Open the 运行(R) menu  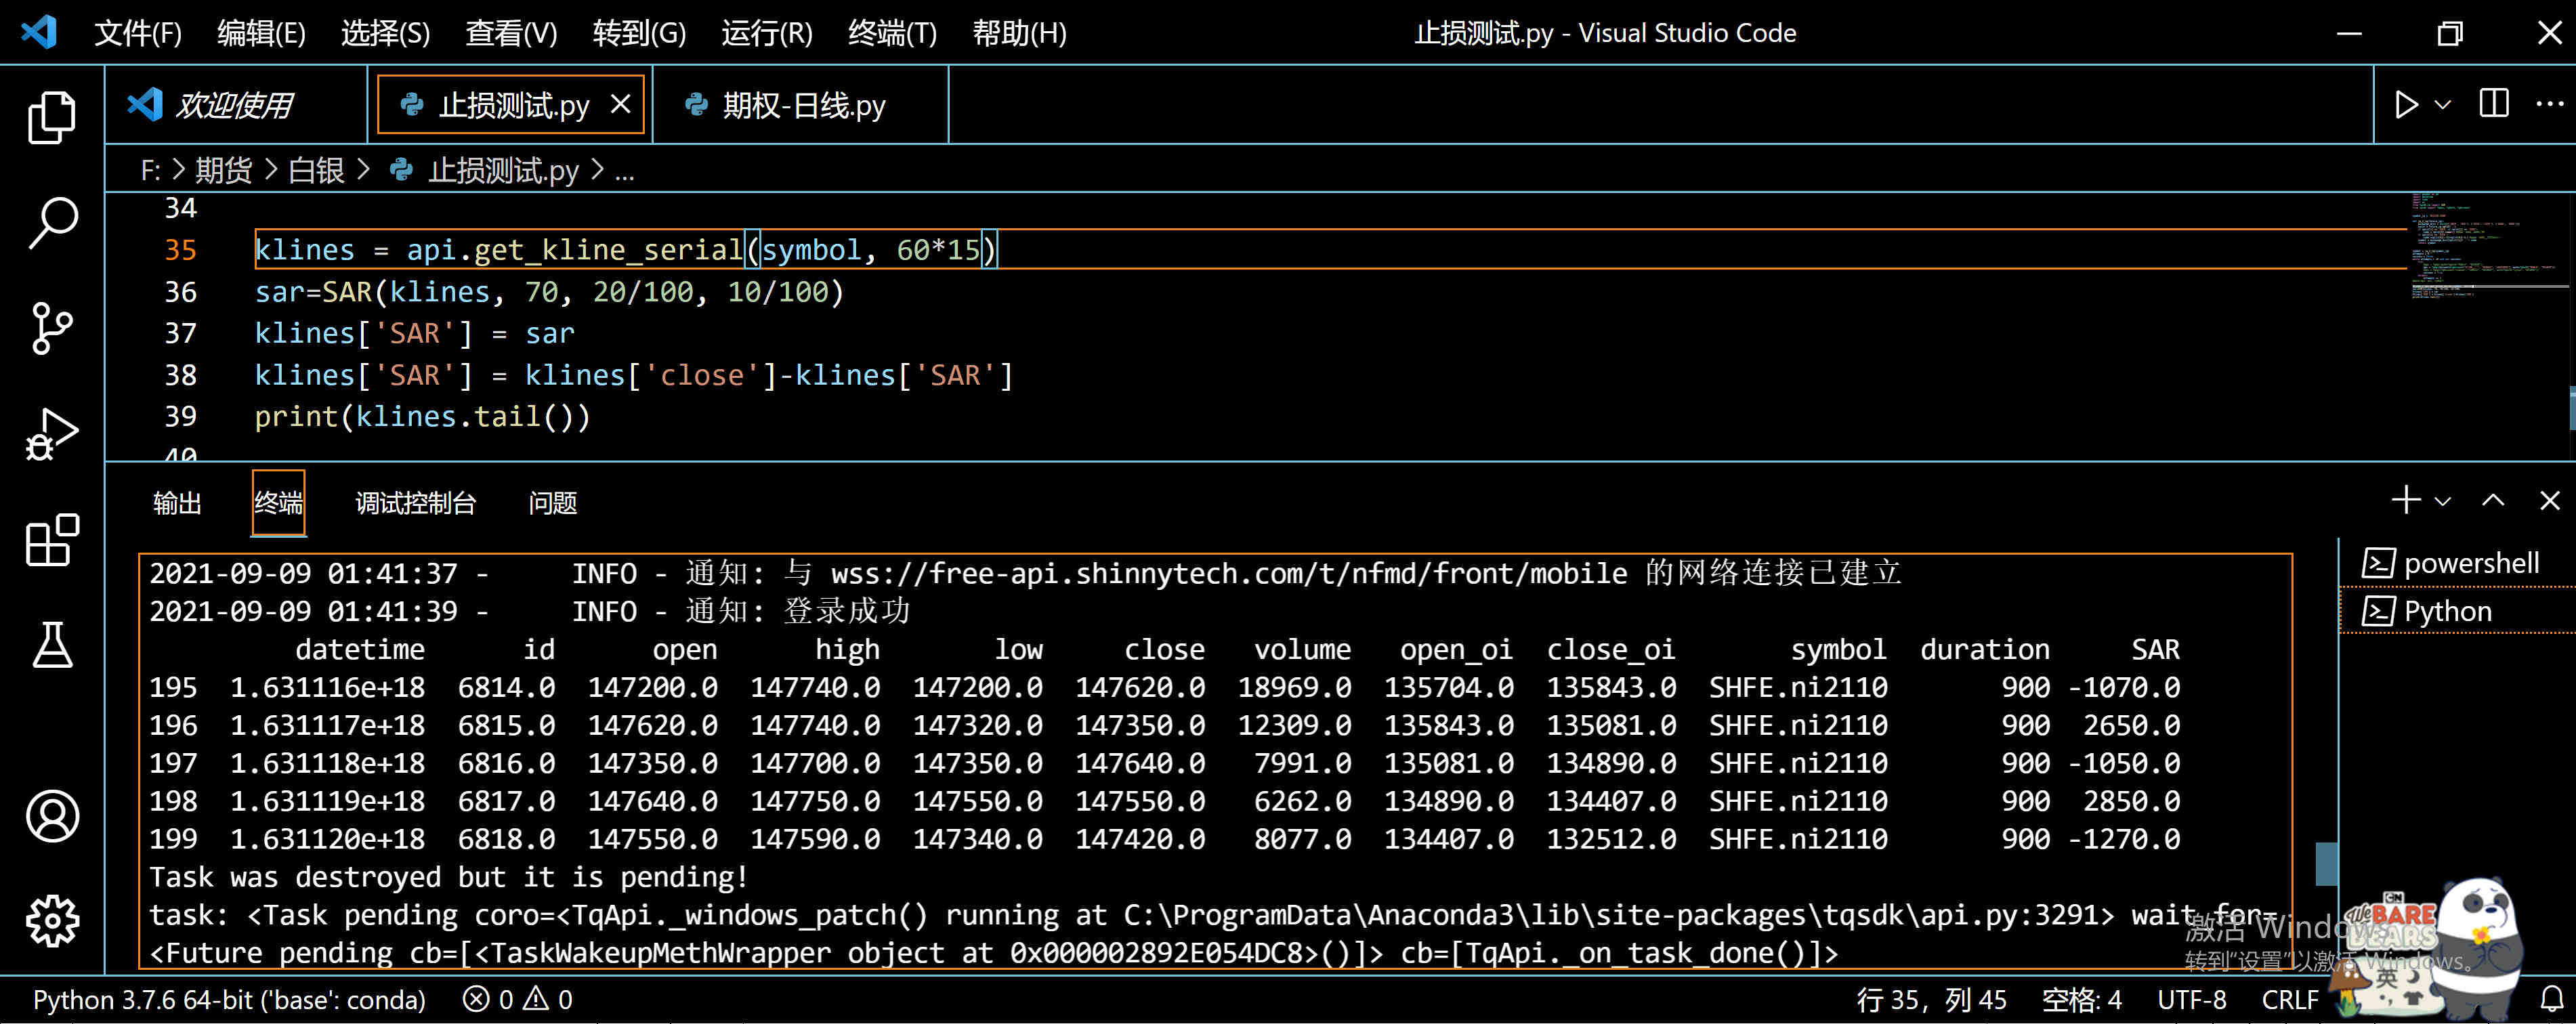click(767, 33)
